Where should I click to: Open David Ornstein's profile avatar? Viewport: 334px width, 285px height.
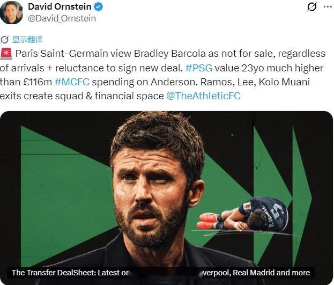click(11, 12)
